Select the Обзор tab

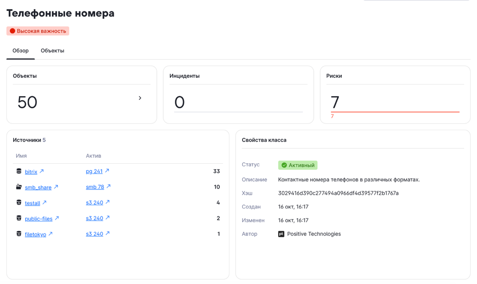click(21, 51)
